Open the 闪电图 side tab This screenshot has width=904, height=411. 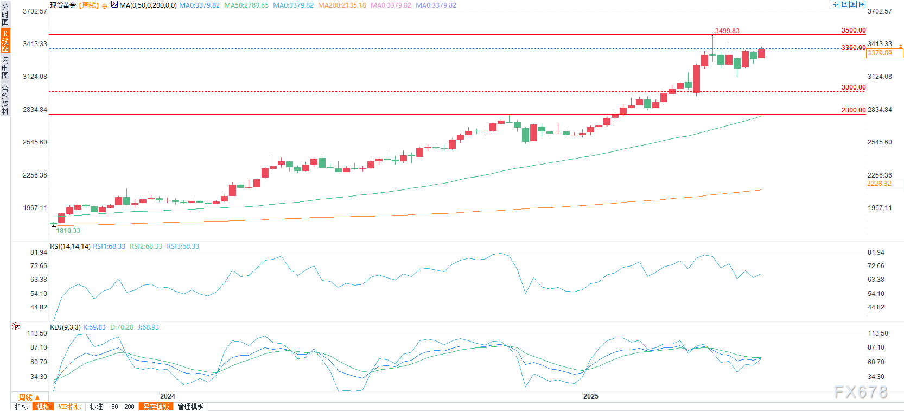[5, 67]
